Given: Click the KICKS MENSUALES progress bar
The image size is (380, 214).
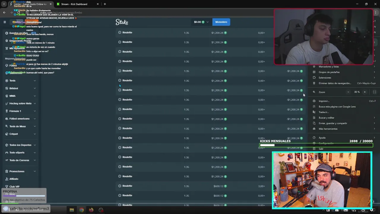Looking at the screenshot, I should pos(316,145).
